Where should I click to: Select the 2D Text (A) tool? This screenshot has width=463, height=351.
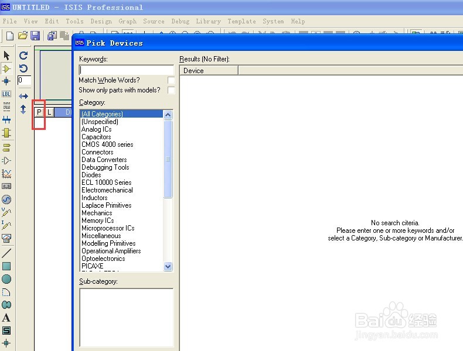6,318
